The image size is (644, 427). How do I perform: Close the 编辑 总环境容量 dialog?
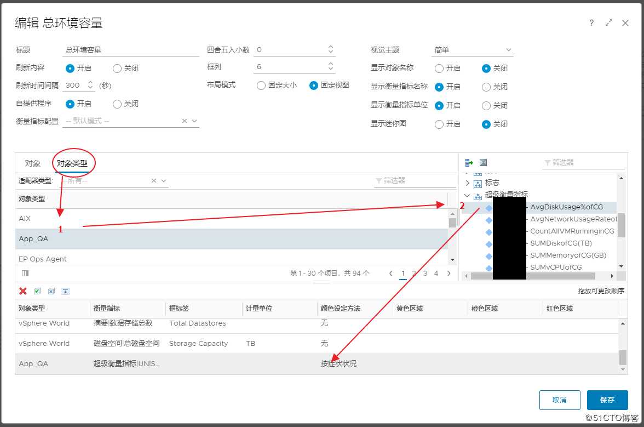(x=625, y=23)
